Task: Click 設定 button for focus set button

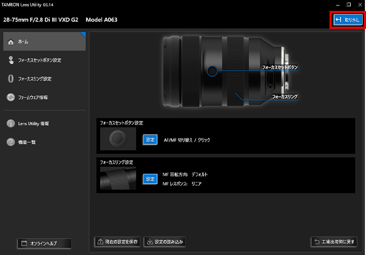Action: click(x=150, y=139)
